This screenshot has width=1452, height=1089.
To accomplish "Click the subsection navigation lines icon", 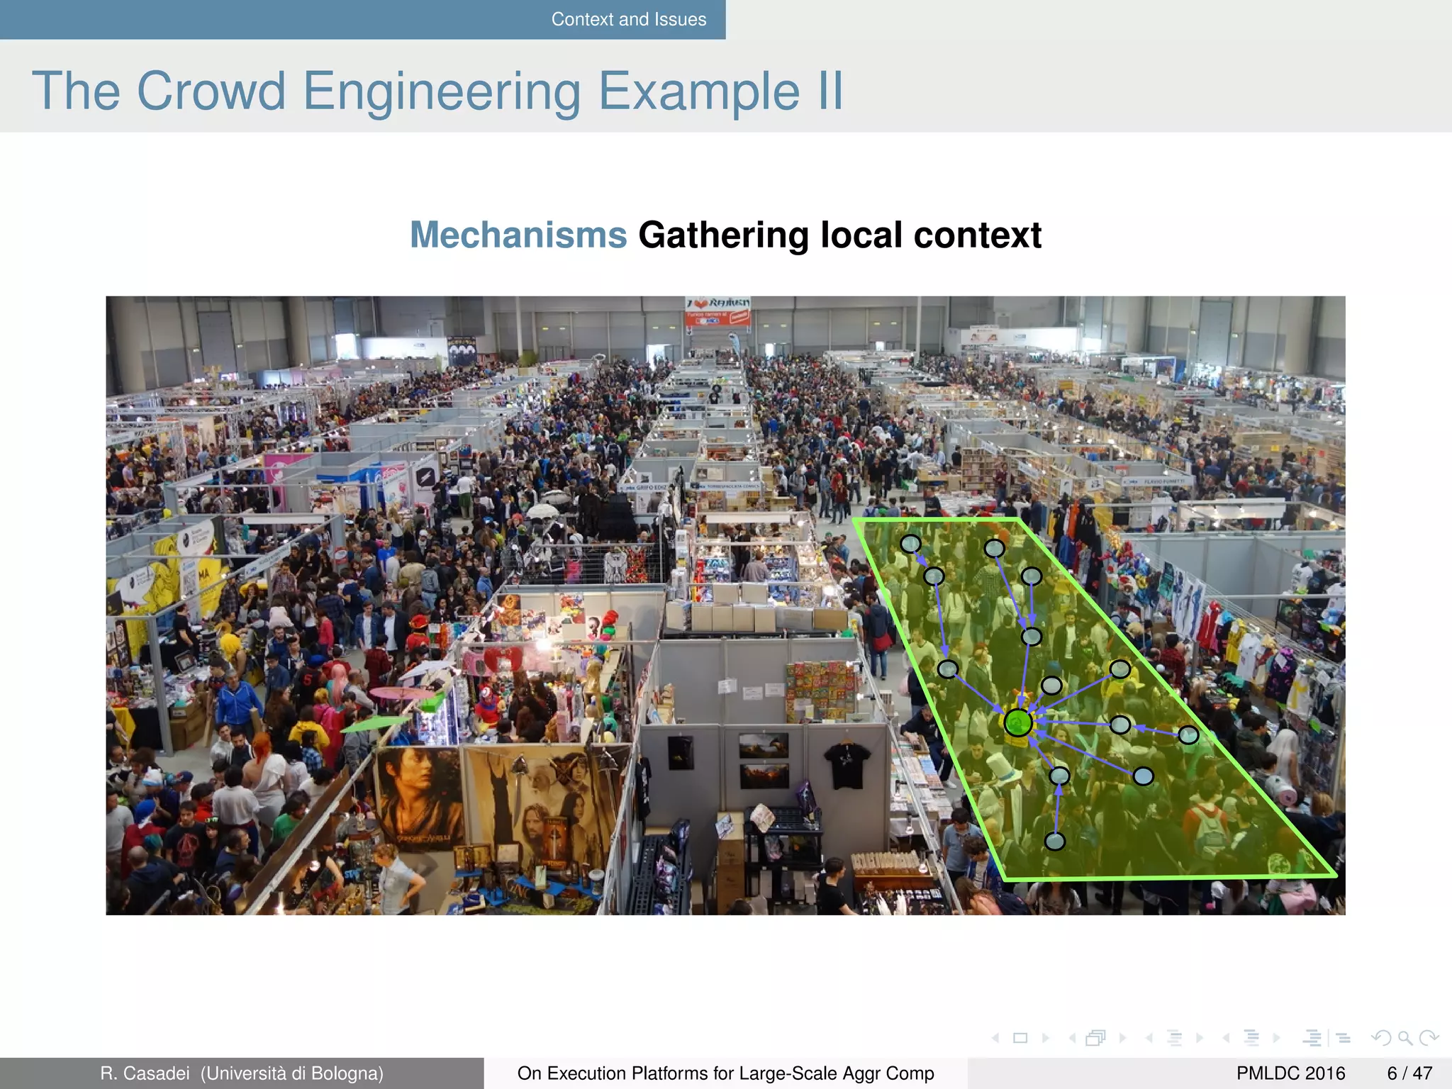I will point(1175,1038).
